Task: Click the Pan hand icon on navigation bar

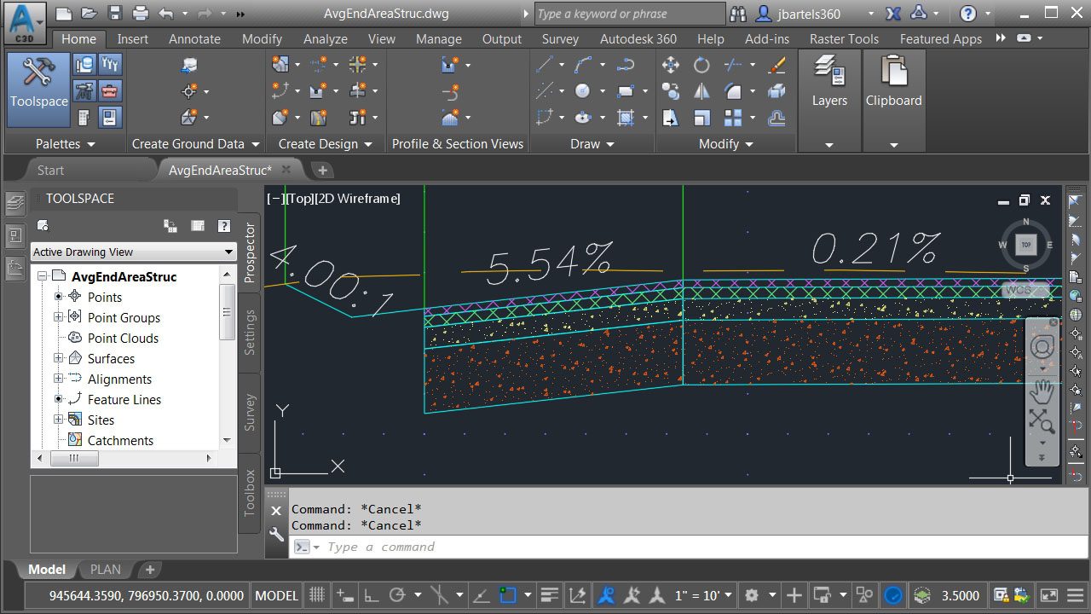Action: (1042, 392)
